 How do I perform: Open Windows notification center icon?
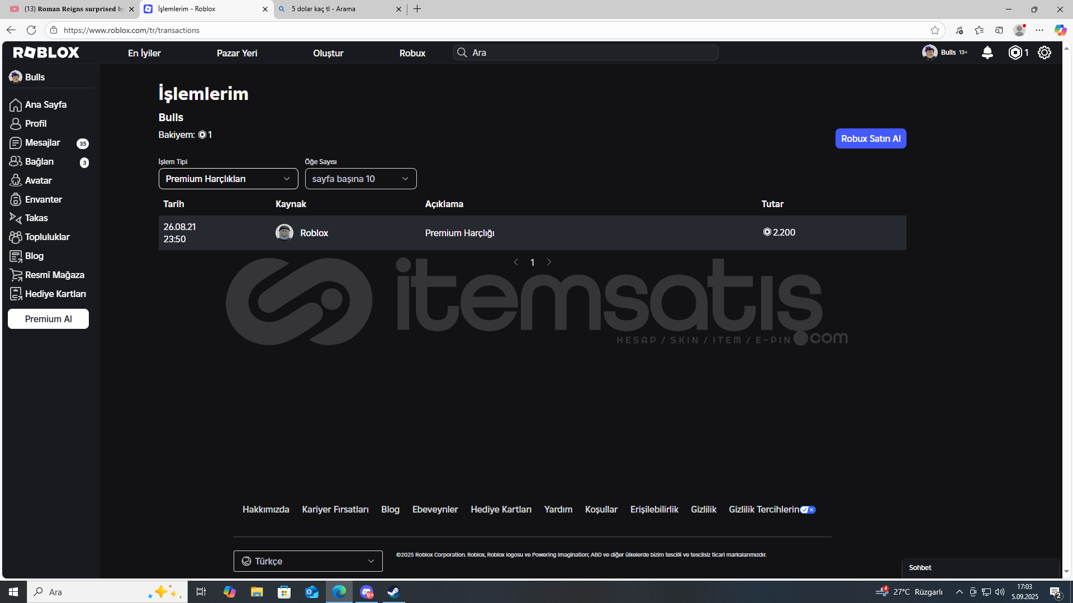1056,592
